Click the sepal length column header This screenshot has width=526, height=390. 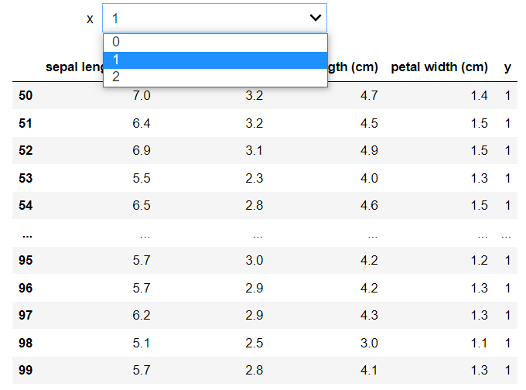tap(74, 67)
